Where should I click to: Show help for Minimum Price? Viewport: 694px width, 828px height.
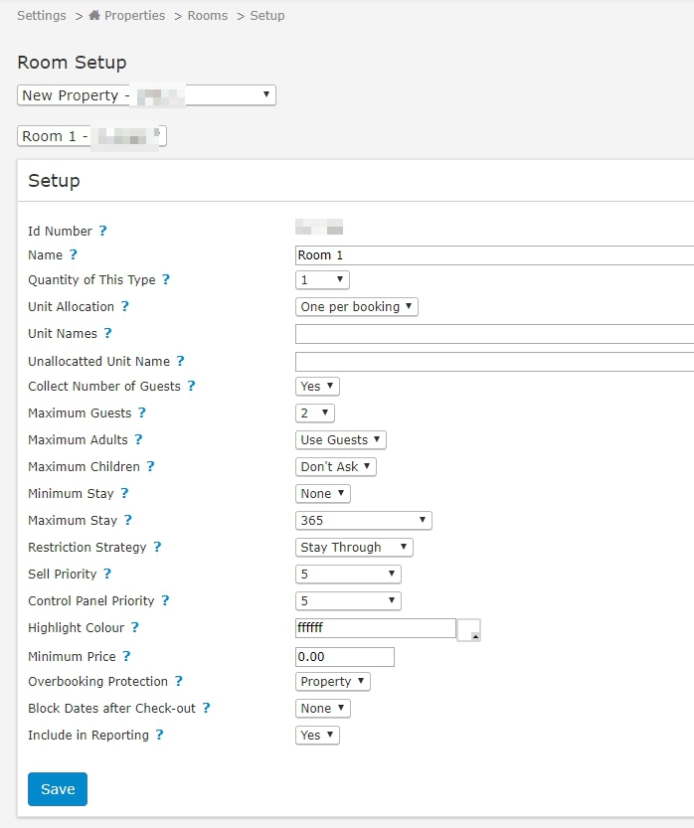(x=126, y=656)
